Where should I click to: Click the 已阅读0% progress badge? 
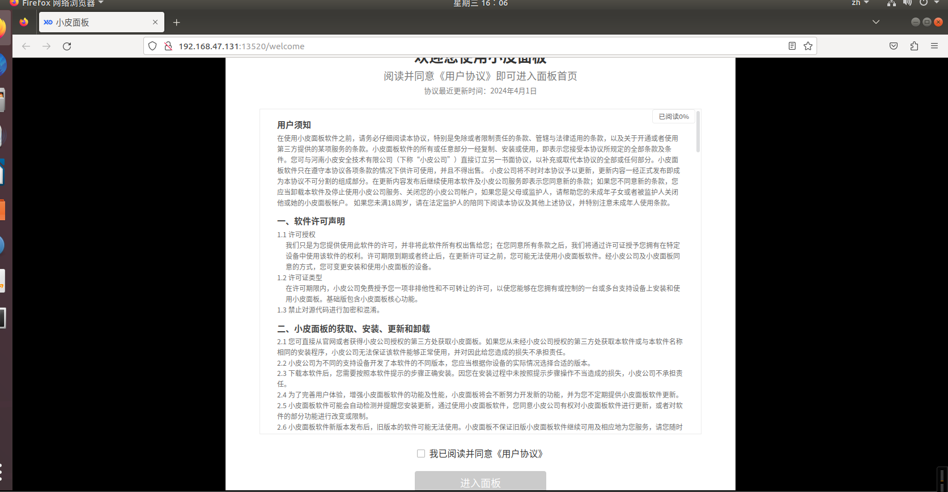[x=674, y=117]
